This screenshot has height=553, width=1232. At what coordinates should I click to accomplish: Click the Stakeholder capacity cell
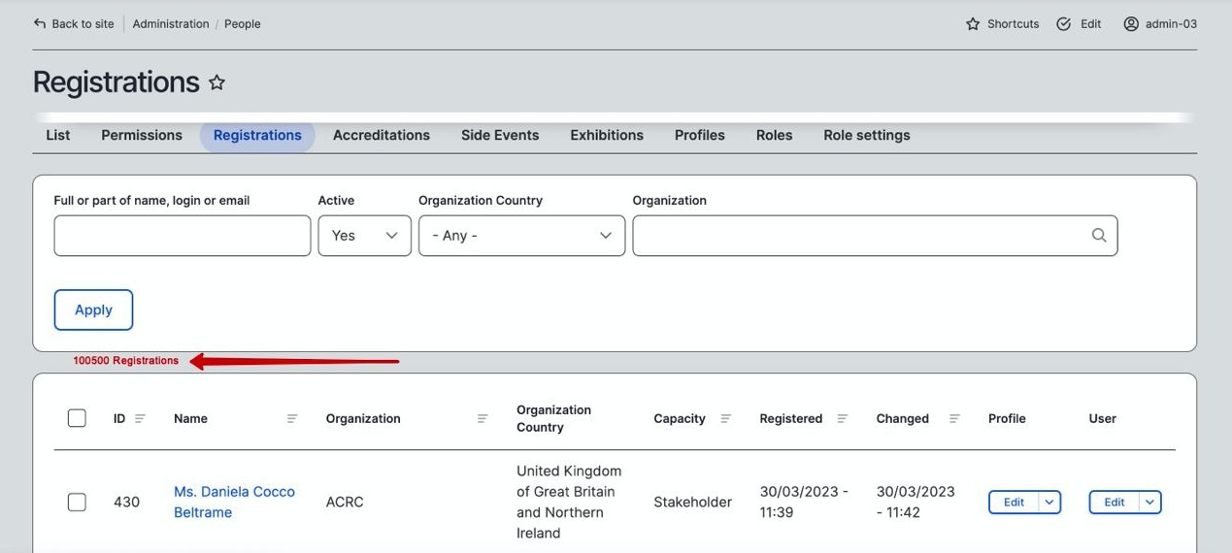pyautogui.click(x=692, y=502)
